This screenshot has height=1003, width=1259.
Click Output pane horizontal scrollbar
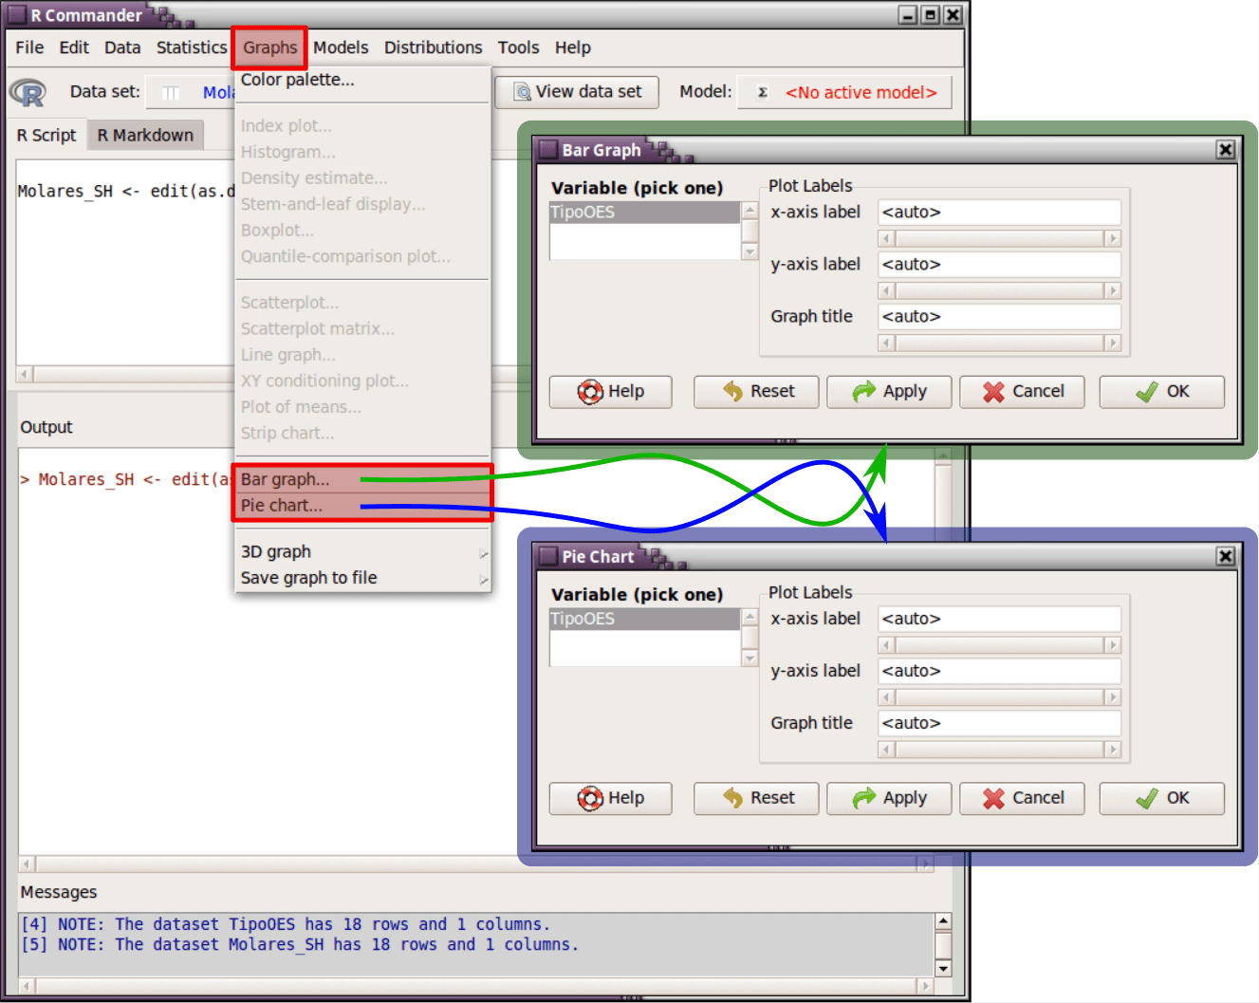tap(475, 864)
